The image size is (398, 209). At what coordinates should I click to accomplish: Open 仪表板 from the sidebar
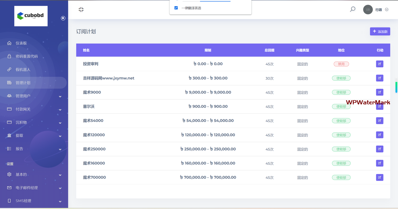coord(21,43)
